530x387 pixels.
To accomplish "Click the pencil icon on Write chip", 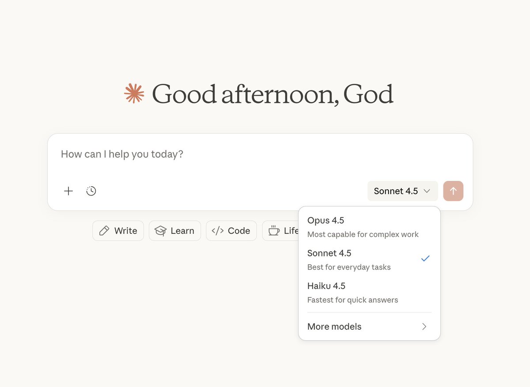I will point(104,231).
